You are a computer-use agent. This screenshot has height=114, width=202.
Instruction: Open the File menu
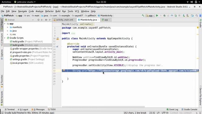[3, 11]
